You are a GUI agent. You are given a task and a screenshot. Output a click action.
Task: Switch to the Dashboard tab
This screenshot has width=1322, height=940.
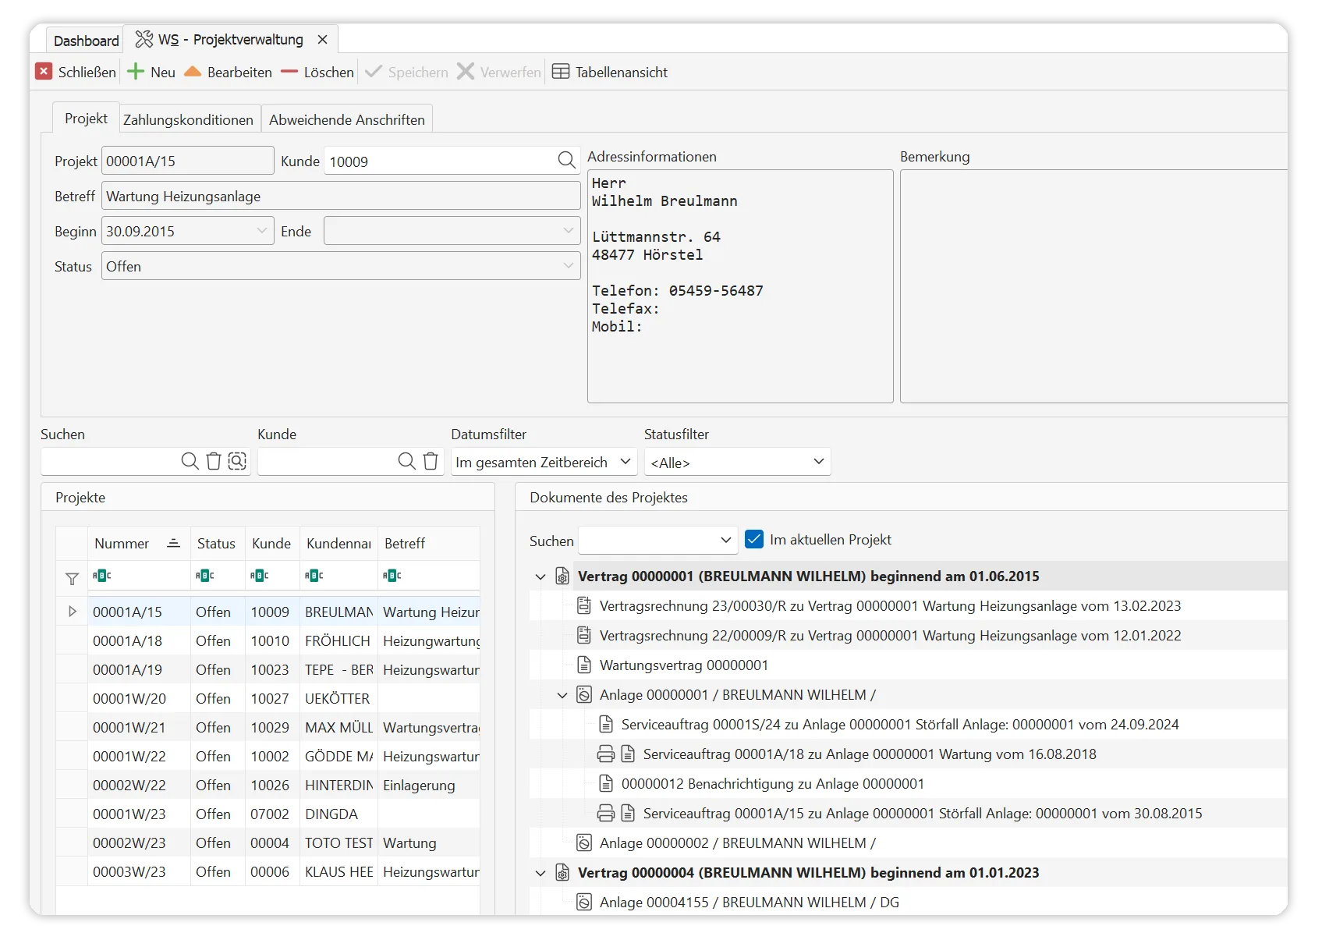click(x=86, y=41)
